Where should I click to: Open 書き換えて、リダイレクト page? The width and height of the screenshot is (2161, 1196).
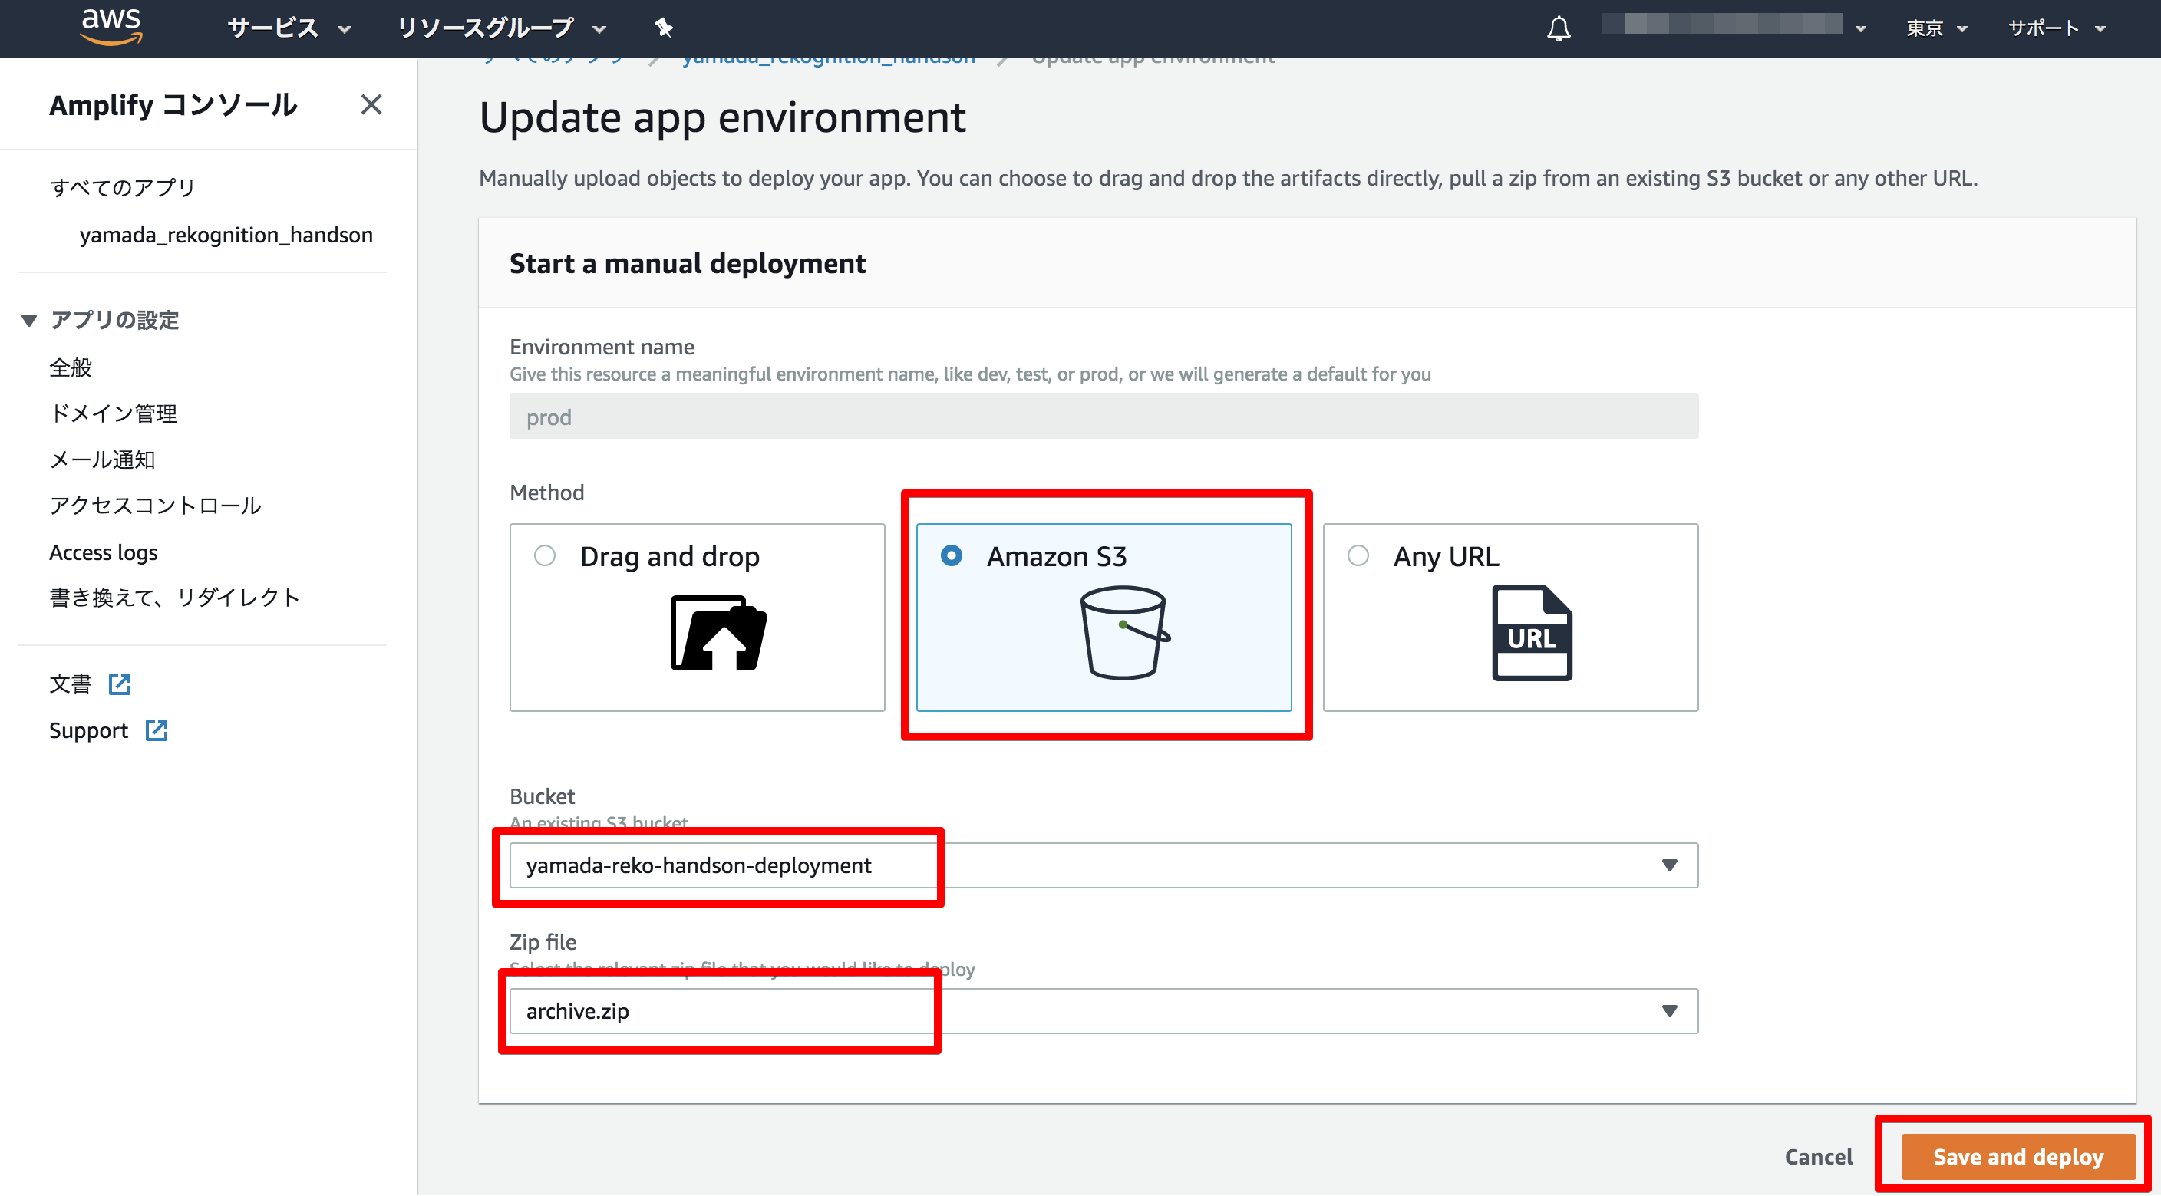174,598
